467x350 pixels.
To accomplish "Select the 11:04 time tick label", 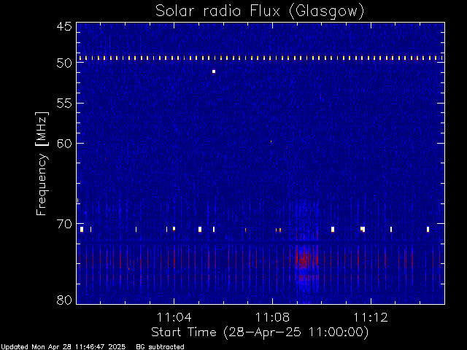I will coord(174,317).
